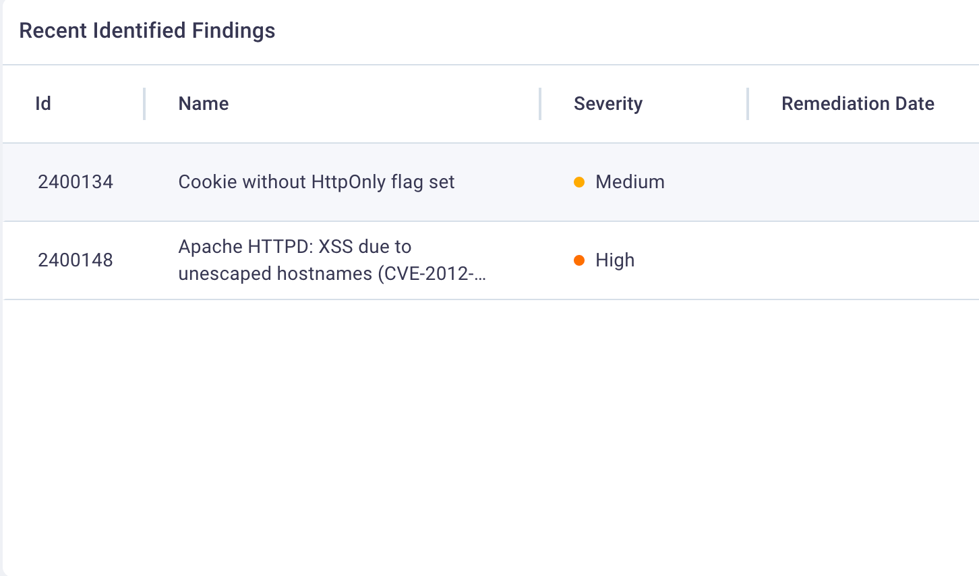This screenshot has width=979, height=576.
Task: Select Apache HTTPD XSS finding name
Action: coord(332,260)
